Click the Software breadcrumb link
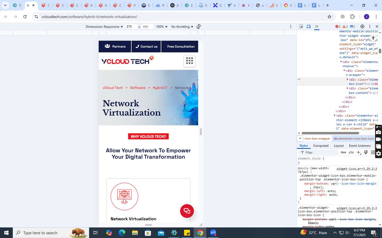This screenshot has width=382, height=238. coord(138,88)
